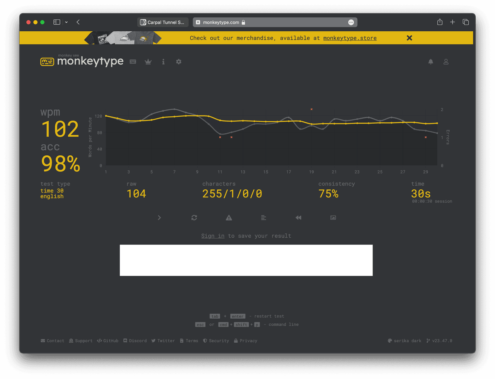495x379 pixels.
Task: Toggle words history icon
Action: coord(264,218)
